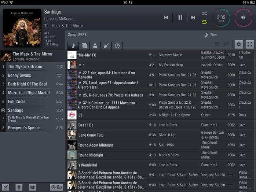Click the 3:05 playback progress dial
Viewport: 256px width, 192px height.
(x=221, y=18)
